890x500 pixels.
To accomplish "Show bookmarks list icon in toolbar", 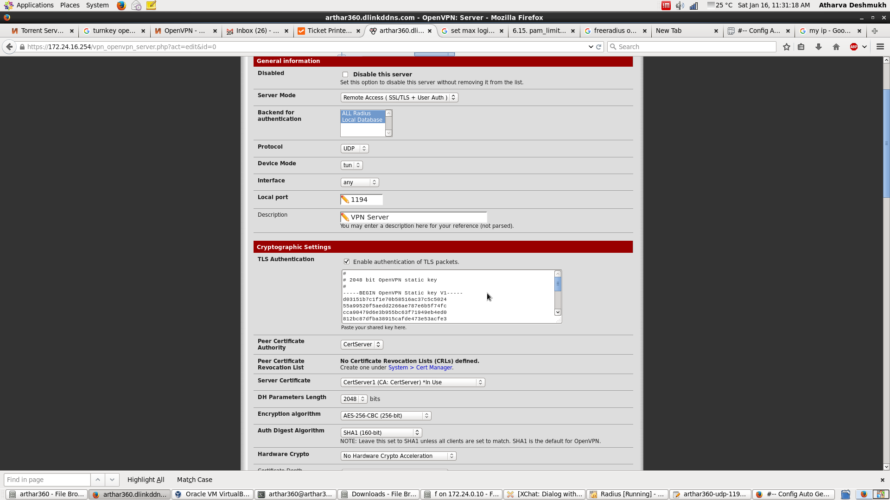I will coord(801,47).
